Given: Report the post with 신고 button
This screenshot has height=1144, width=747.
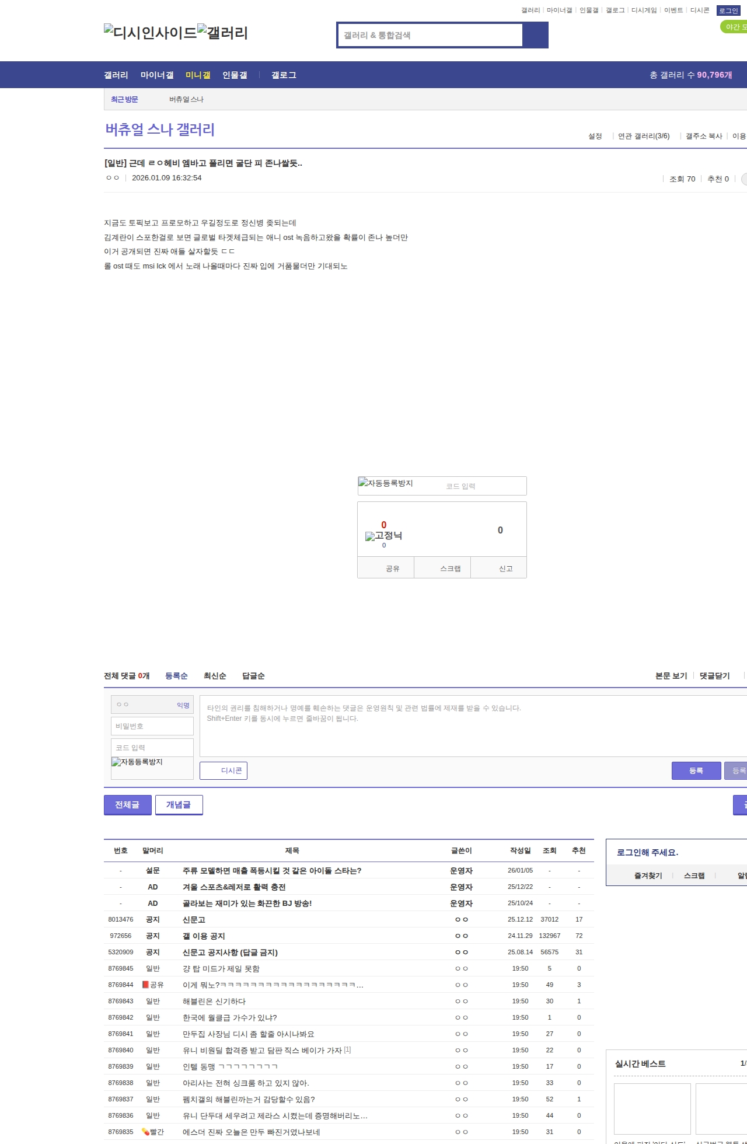Looking at the screenshot, I should (499, 568).
